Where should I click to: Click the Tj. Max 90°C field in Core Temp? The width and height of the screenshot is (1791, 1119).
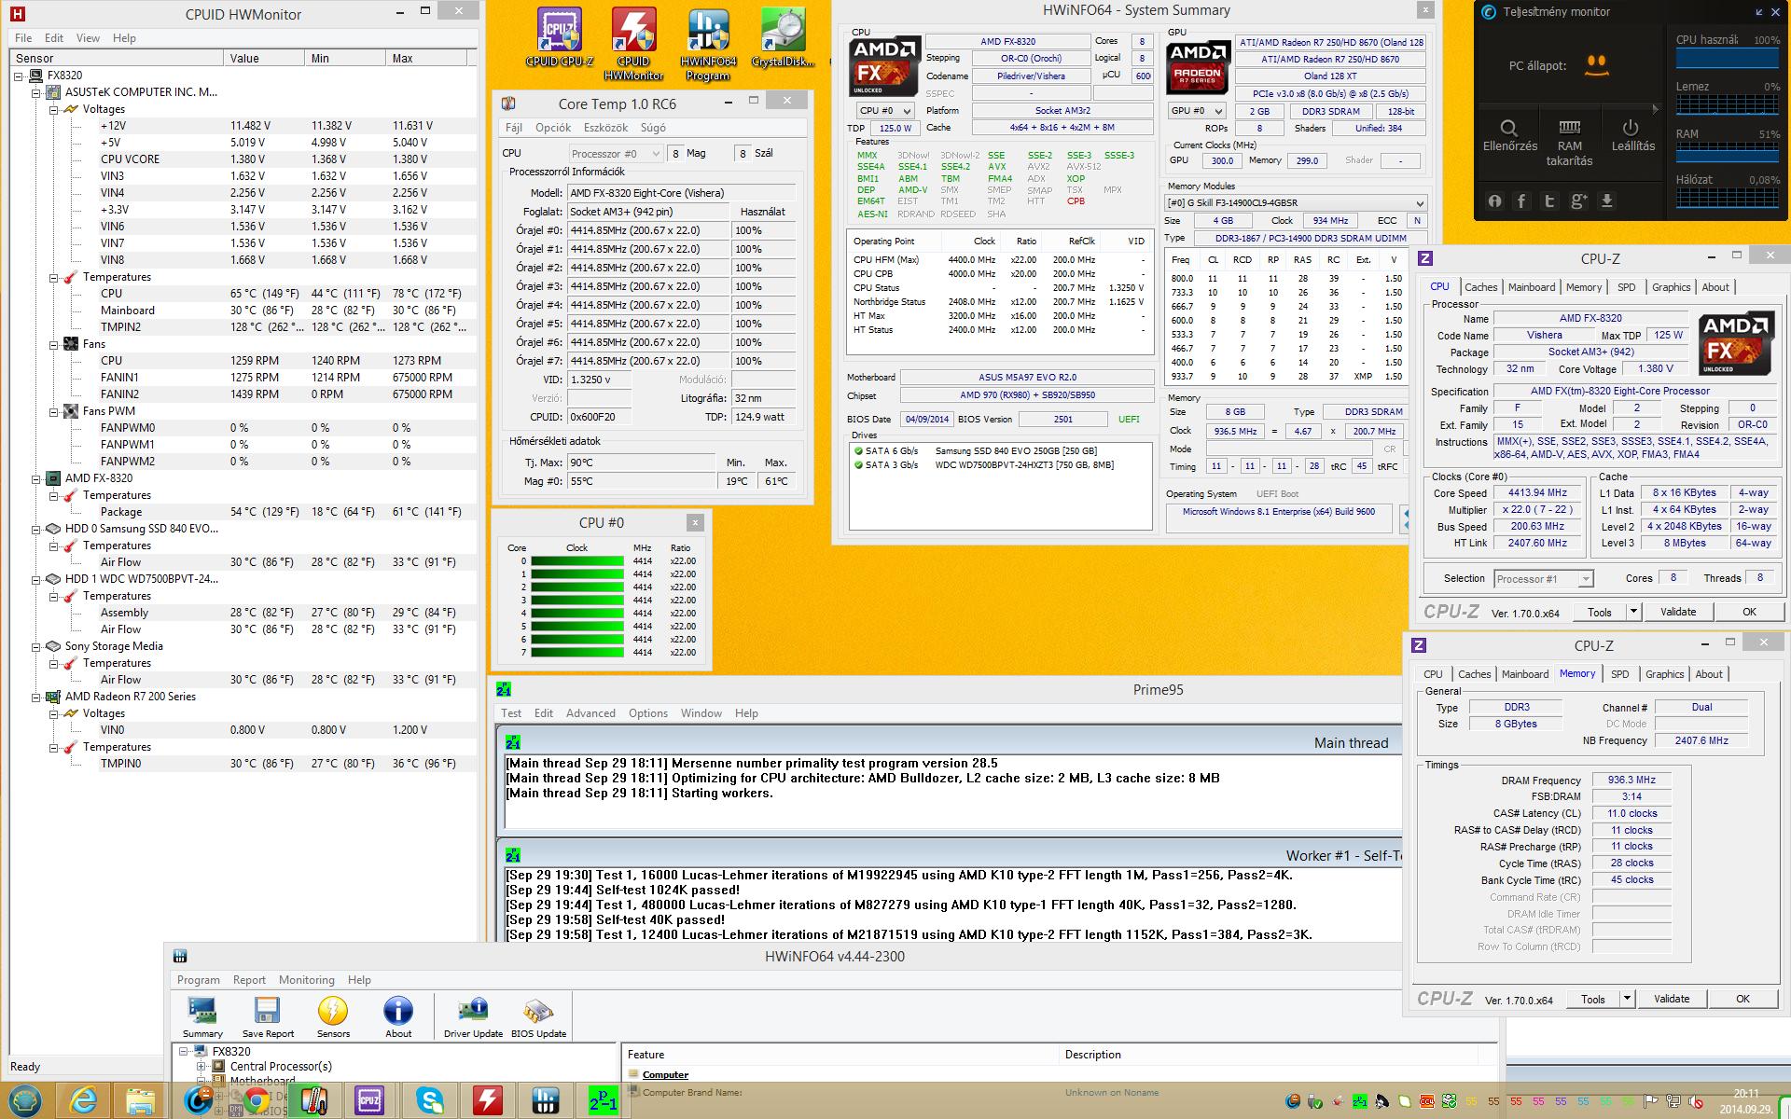point(641,463)
